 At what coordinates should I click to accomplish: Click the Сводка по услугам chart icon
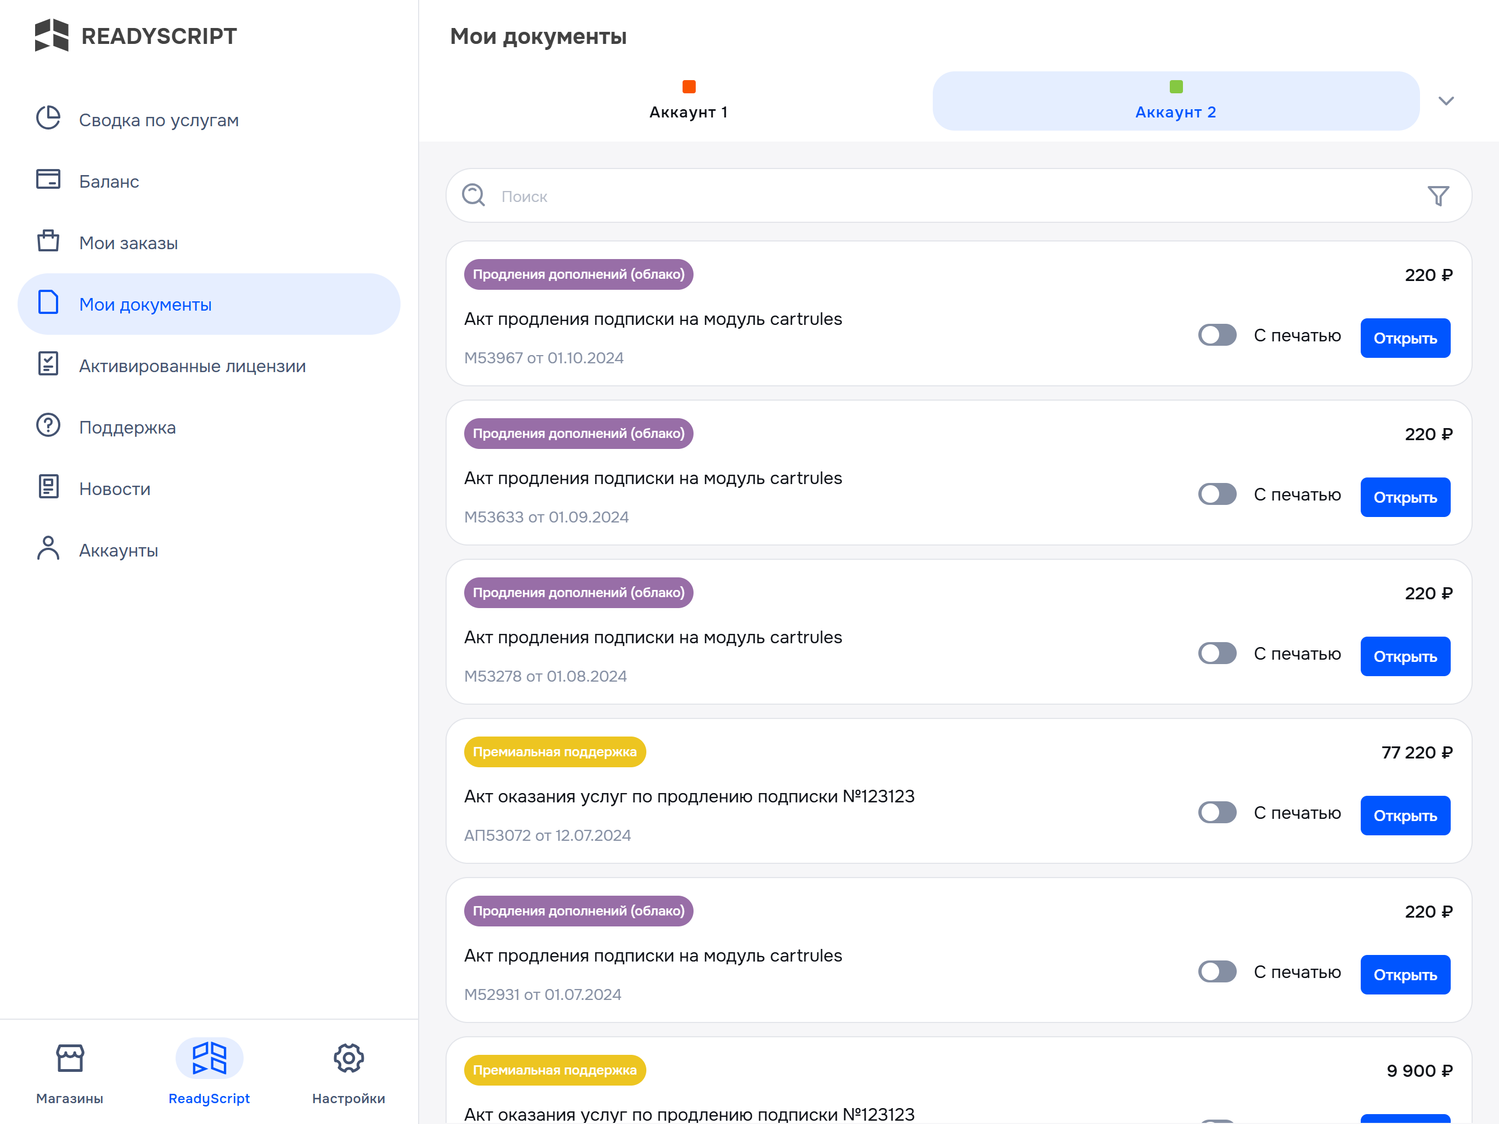tap(48, 118)
